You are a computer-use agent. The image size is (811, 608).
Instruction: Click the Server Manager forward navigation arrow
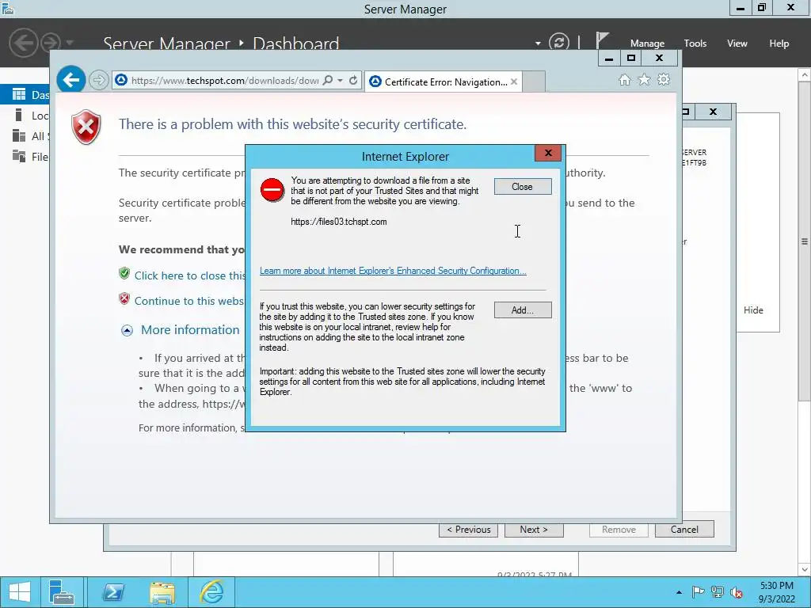click(51, 43)
